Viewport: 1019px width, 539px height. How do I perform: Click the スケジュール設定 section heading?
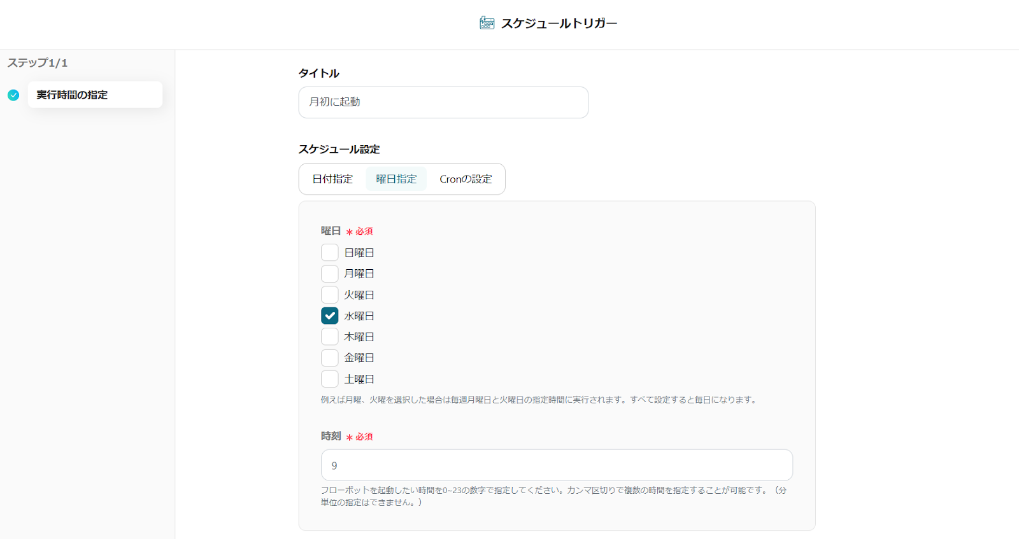point(339,150)
